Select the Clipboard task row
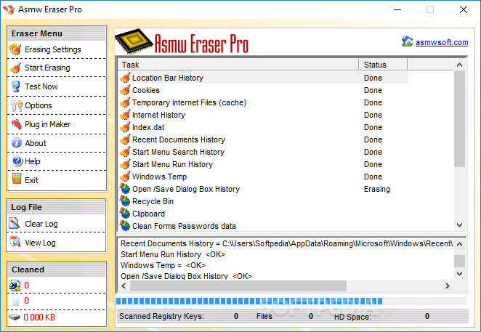Image resolution: width=481 pixels, height=332 pixels. pyautogui.click(x=263, y=214)
